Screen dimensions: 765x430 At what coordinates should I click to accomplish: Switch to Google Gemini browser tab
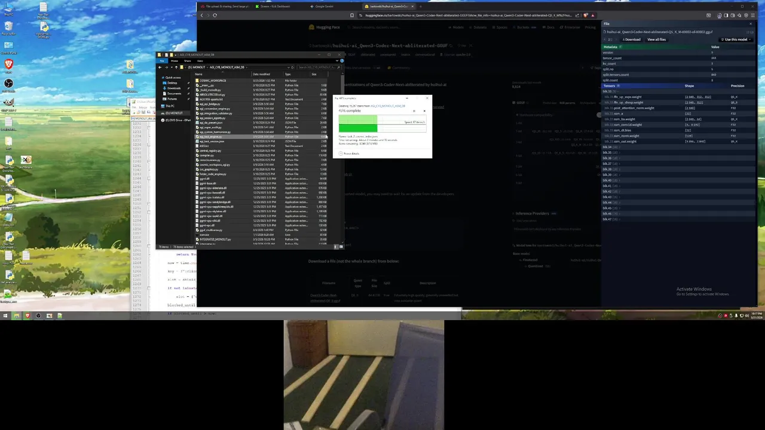335,6
